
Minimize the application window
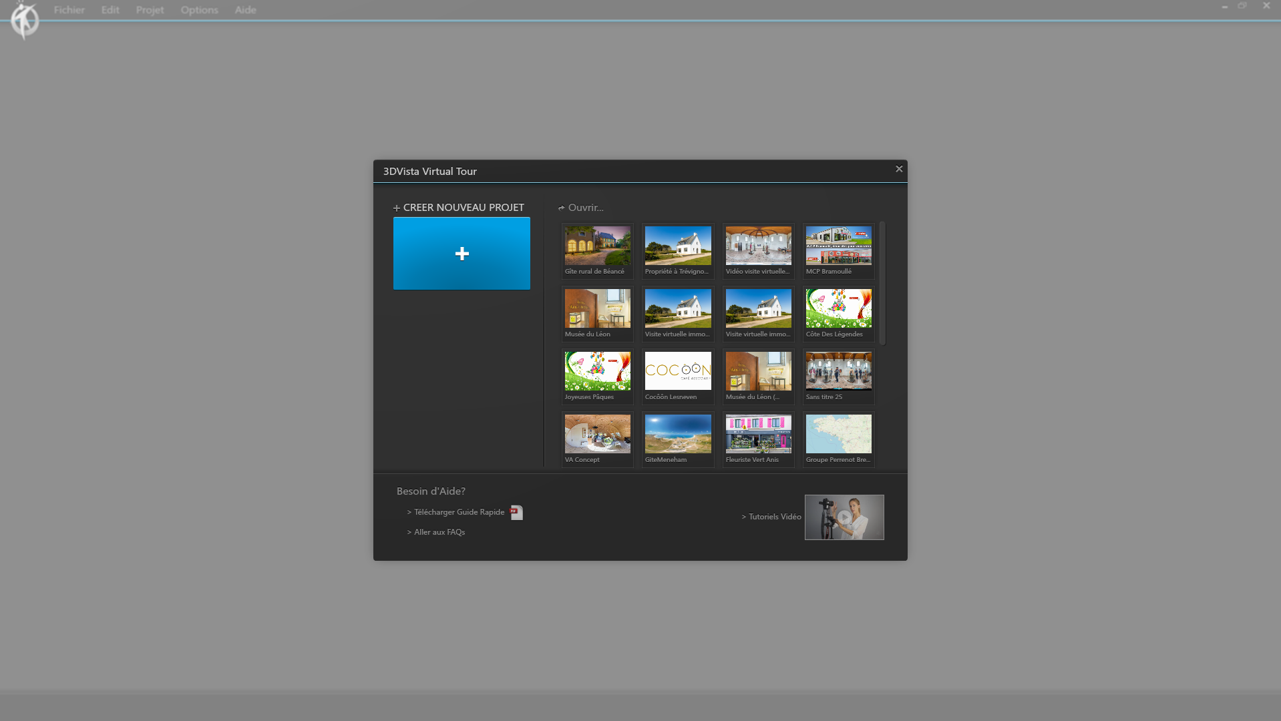click(1225, 6)
